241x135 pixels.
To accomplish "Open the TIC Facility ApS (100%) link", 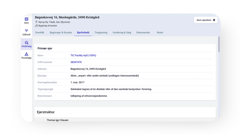I will 83,55.
